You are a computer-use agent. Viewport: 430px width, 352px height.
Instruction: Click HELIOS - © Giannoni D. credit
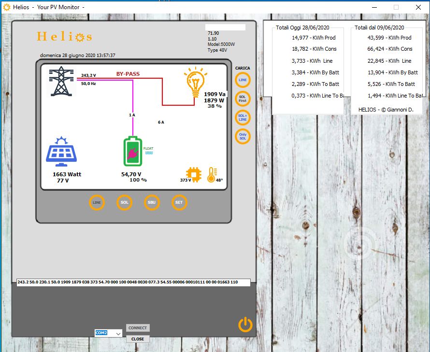tap(386, 110)
